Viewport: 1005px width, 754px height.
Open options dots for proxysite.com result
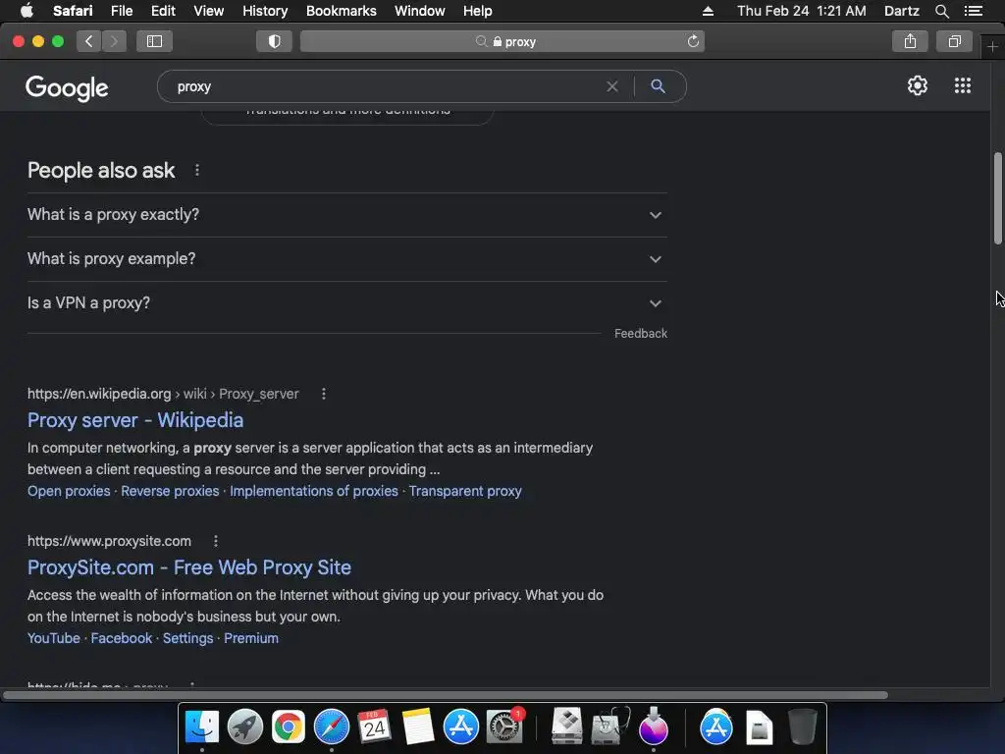(216, 541)
